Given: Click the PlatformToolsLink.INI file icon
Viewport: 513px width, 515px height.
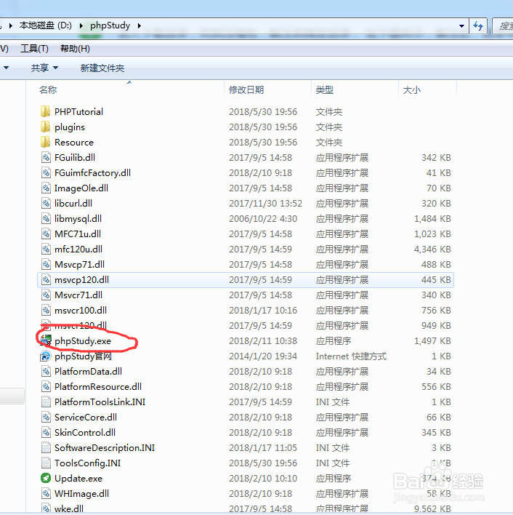Looking at the screenshot, I should tap(46, 402).
